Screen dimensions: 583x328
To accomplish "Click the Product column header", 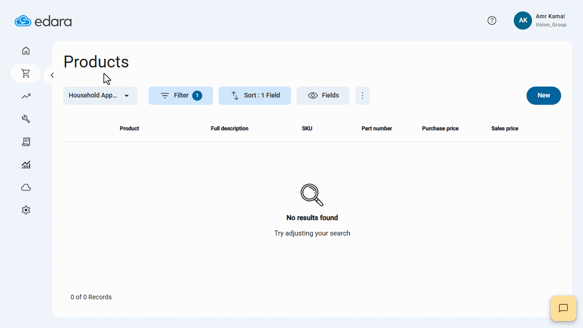I will click(x=129, y=128).
